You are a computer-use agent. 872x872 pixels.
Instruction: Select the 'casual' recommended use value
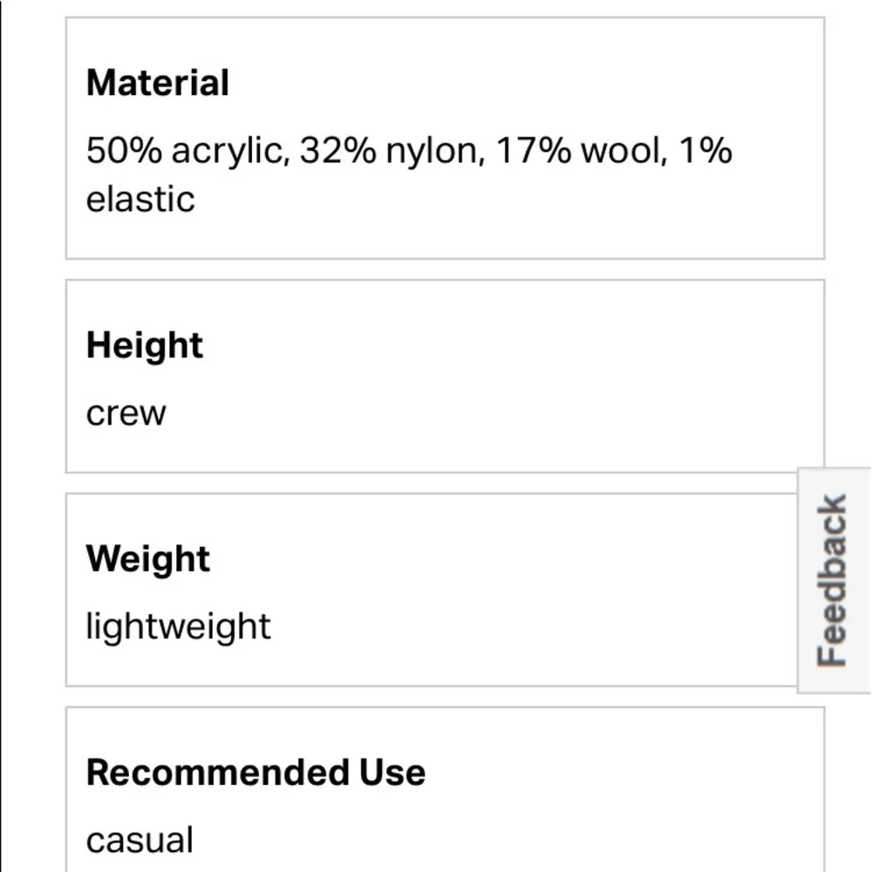[x=140, y=840]
